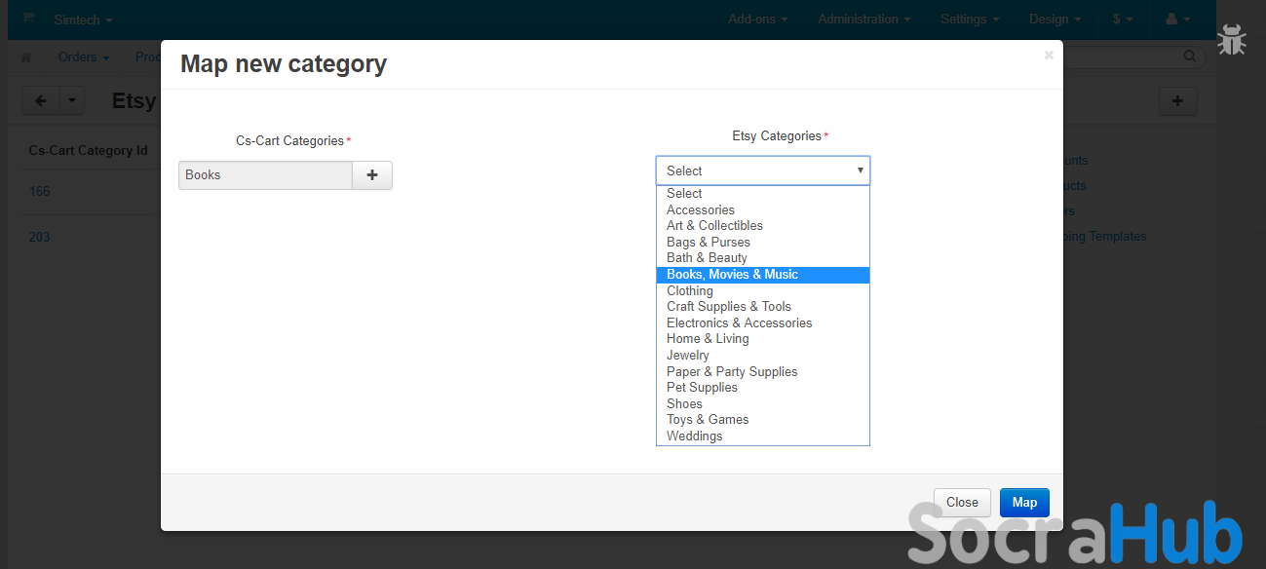This screenshot has width=1266, height=569.
Task: Select Craft Supplies & Tools option
Action: coord(763,307)
